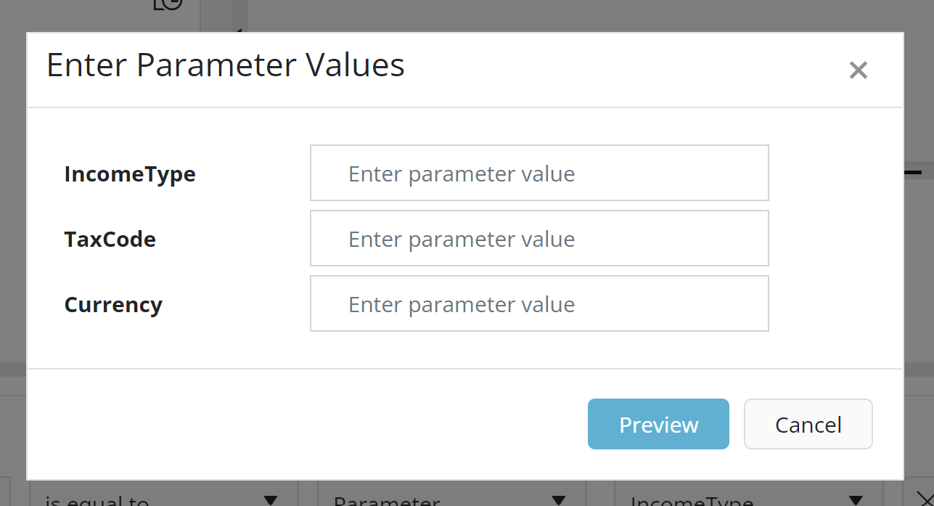Click the TaxCode field label
The image size is (934, 506).
click(110, 240)
